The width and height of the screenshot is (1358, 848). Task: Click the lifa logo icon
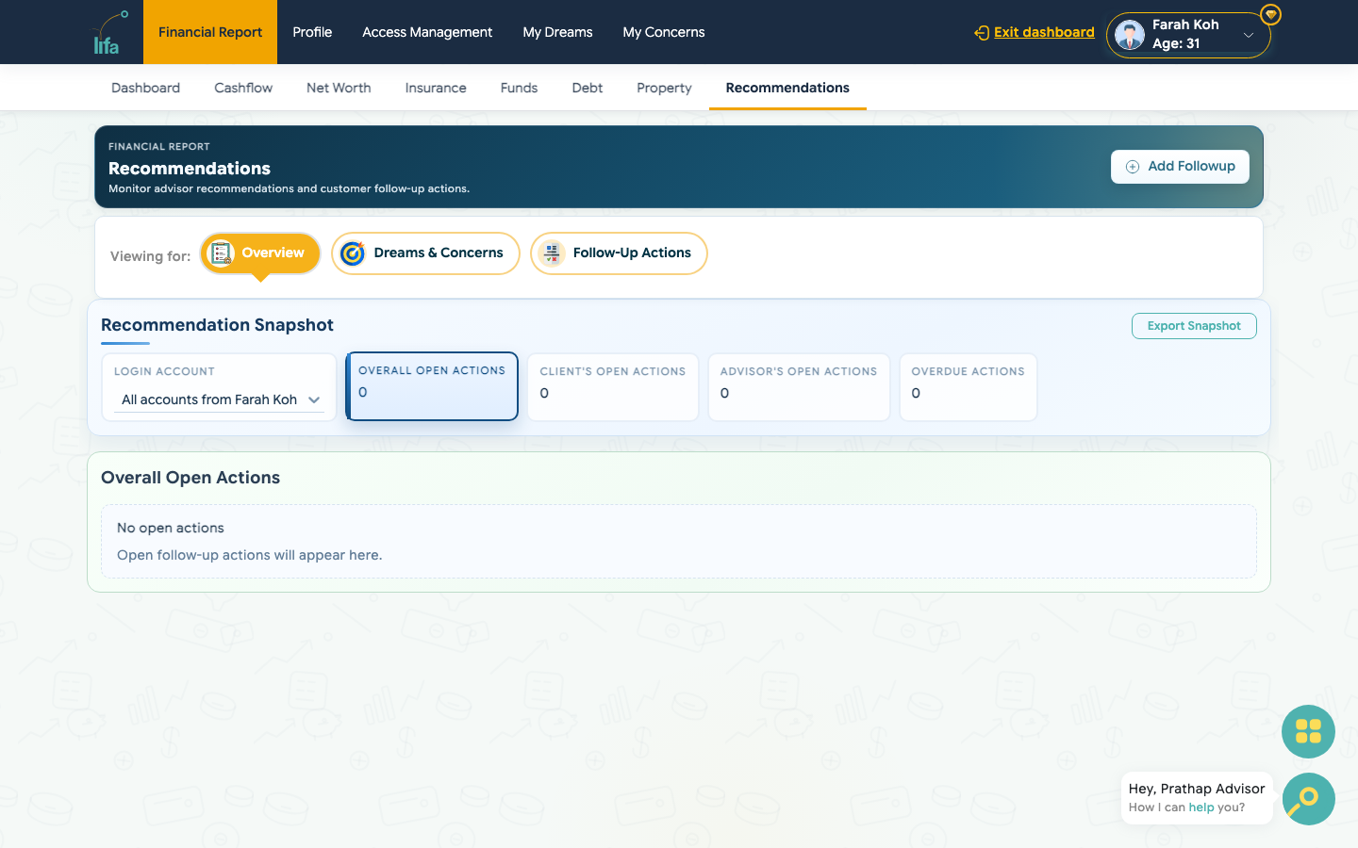108,33
